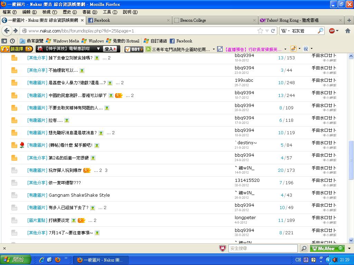Click the search magnifier in Wikipedia search box
This screenshot has width=354, height=265.
click(x=320, y=31)
